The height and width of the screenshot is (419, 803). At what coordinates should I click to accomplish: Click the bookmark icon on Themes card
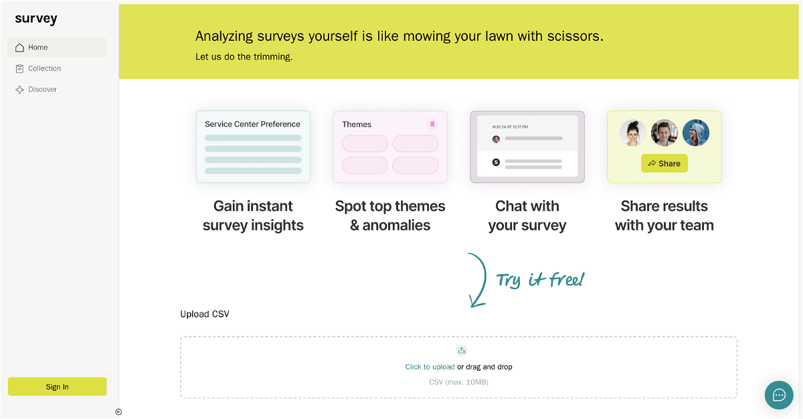pos(432,124)
